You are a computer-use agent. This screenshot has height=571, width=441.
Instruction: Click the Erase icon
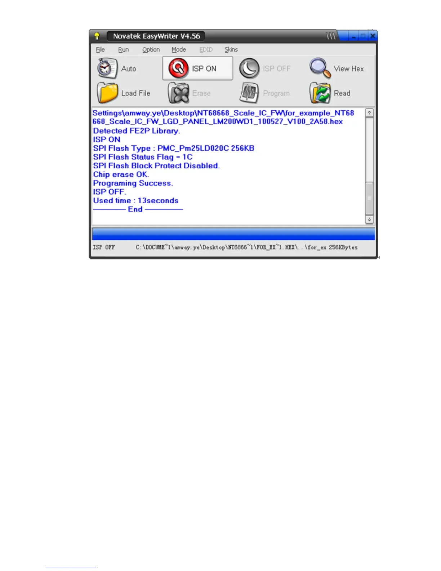178,93
